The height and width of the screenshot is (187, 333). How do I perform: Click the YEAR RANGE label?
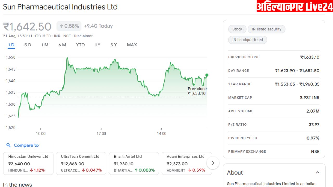[240, 84]
